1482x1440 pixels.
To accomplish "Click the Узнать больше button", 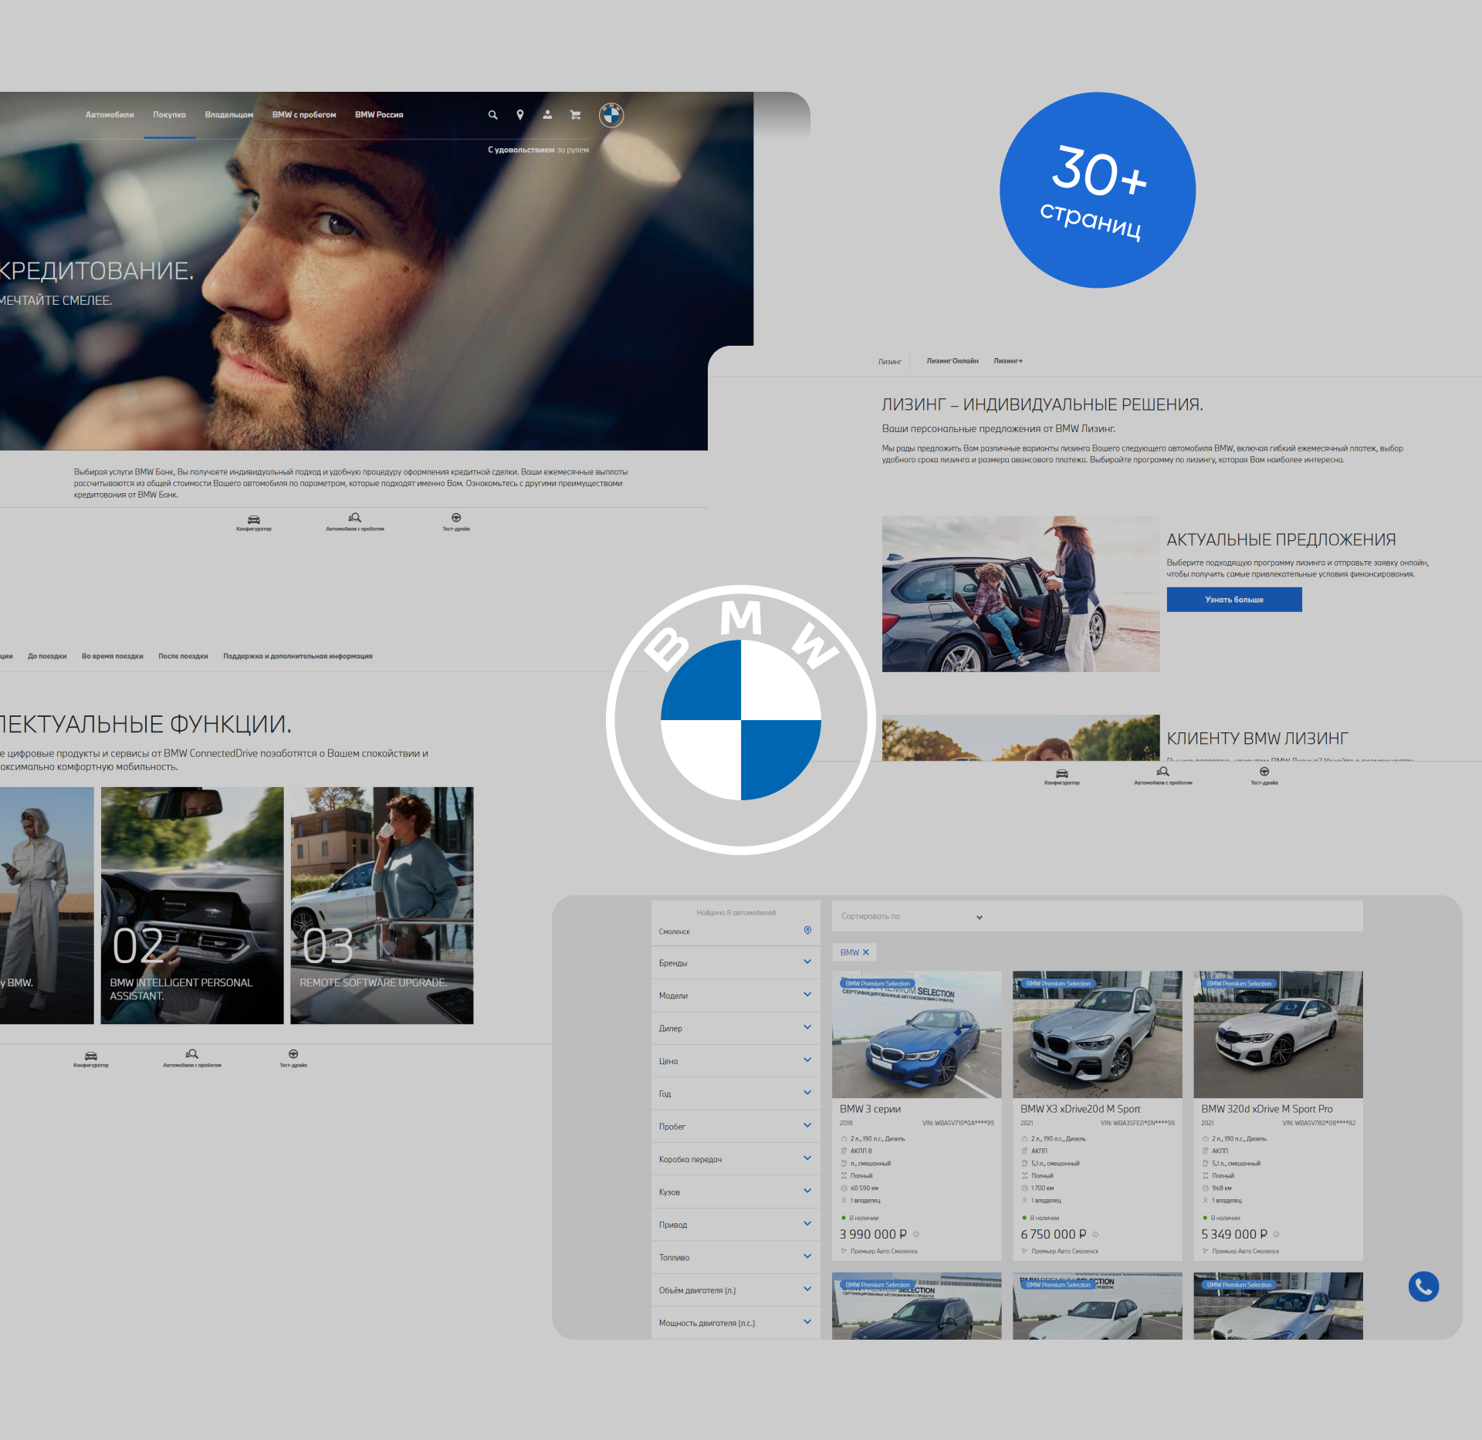I will pos(1234,600).
